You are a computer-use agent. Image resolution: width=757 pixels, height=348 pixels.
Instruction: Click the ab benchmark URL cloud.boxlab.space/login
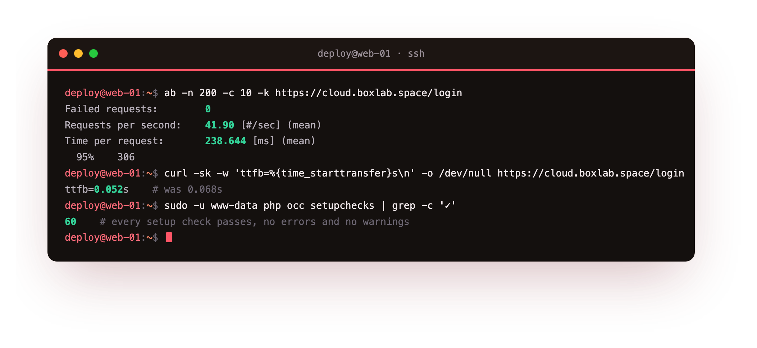coord(369,93)
